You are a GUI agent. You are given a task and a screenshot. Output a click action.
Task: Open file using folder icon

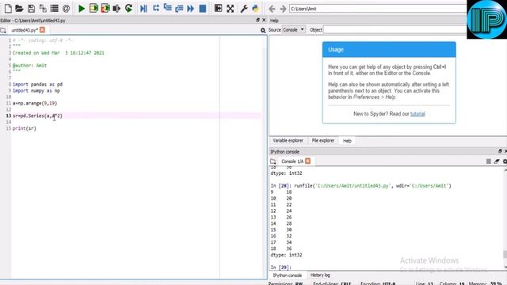click(19, 9)
